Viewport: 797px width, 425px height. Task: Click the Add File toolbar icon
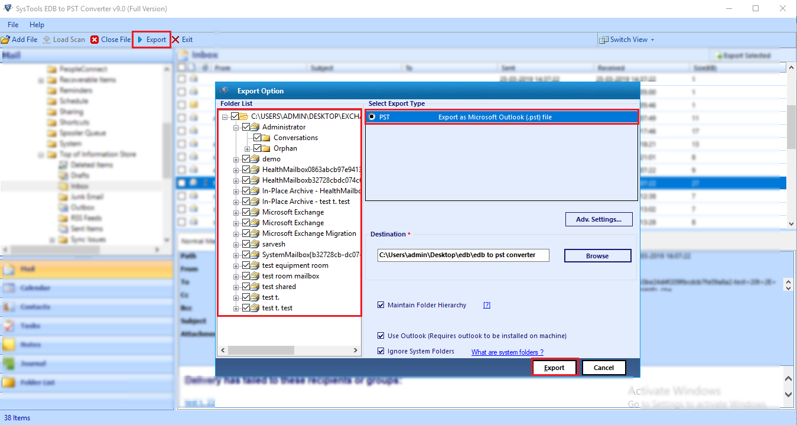tap(5, 40)
